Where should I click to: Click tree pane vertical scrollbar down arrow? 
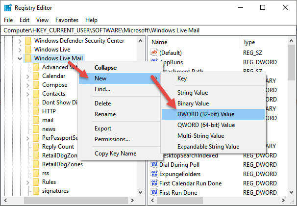[140, 192]
